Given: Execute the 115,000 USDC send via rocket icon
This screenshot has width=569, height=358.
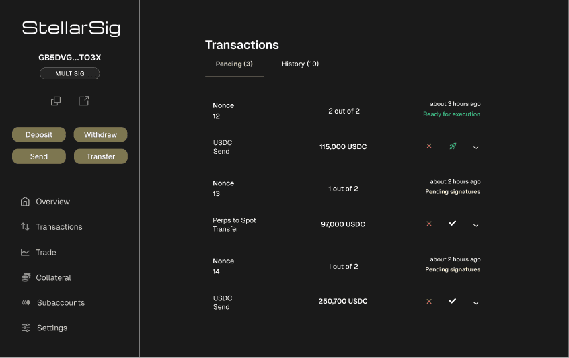Looking at the screenshot, I should [453, 146].
